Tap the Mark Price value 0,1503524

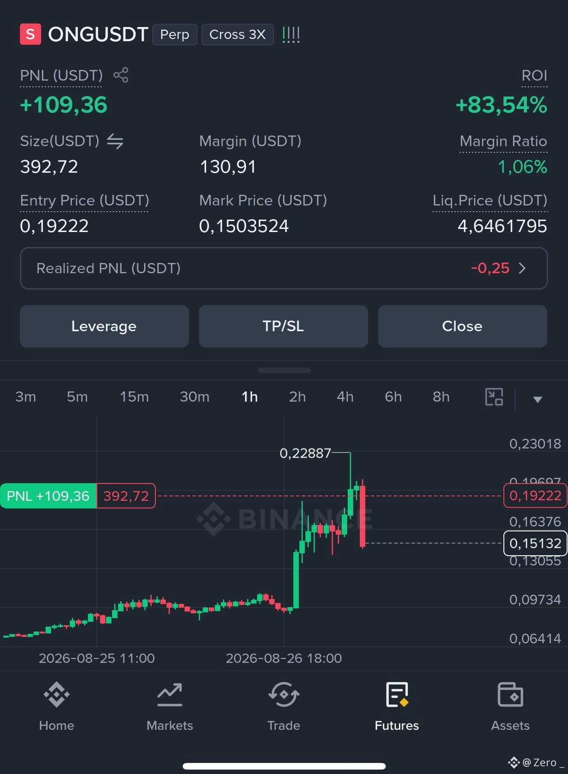(x=244, y=226)
